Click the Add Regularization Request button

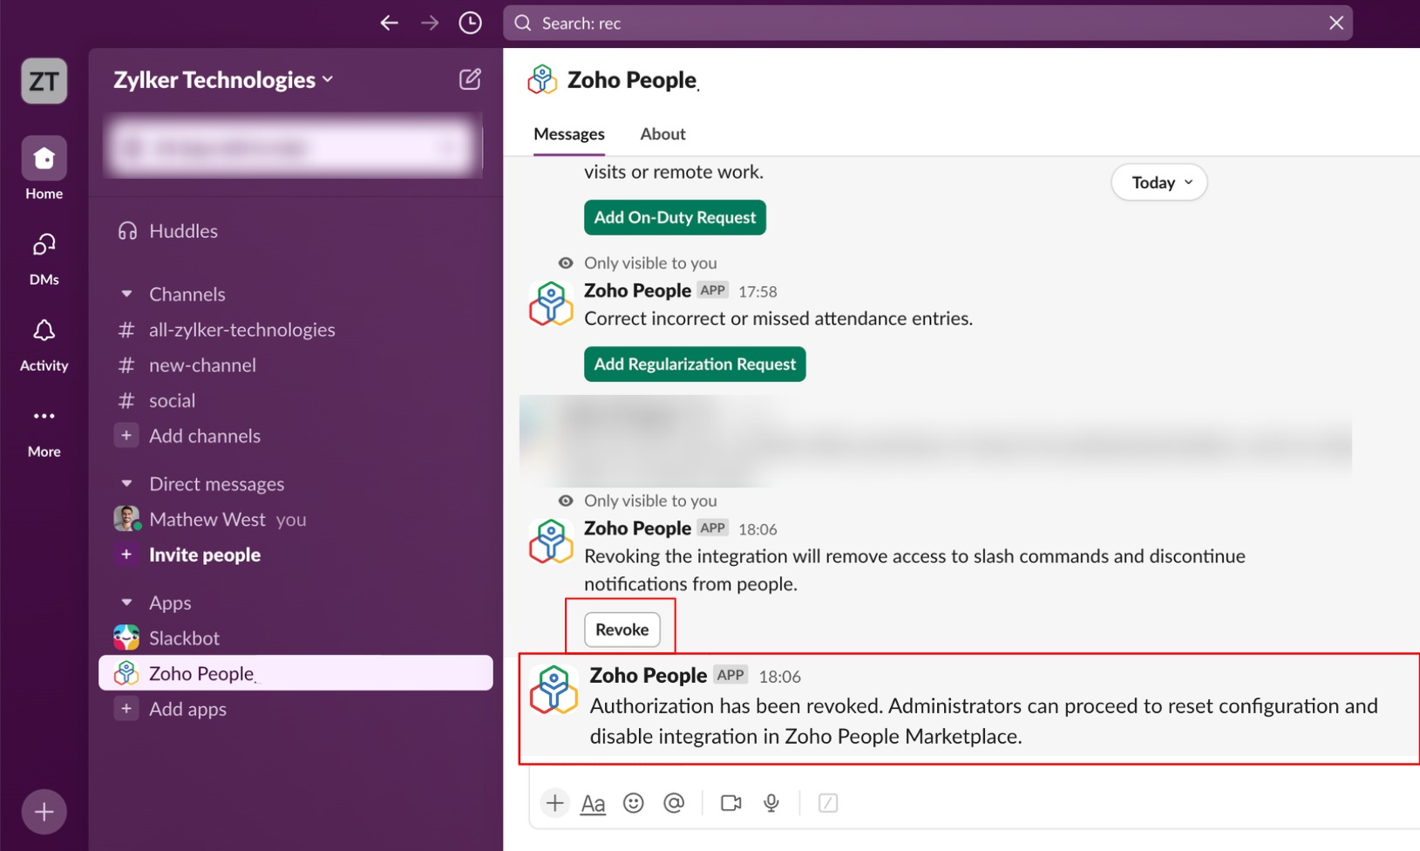tap(695, 364)
